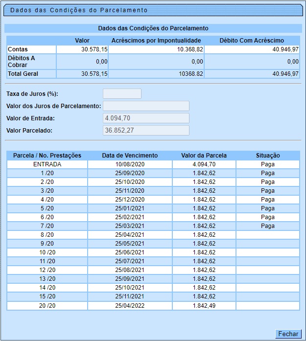Screen dimensions: 306x341
Task: Select the Valor dos Juros de Parcelamento field
Action: [146, 106]
